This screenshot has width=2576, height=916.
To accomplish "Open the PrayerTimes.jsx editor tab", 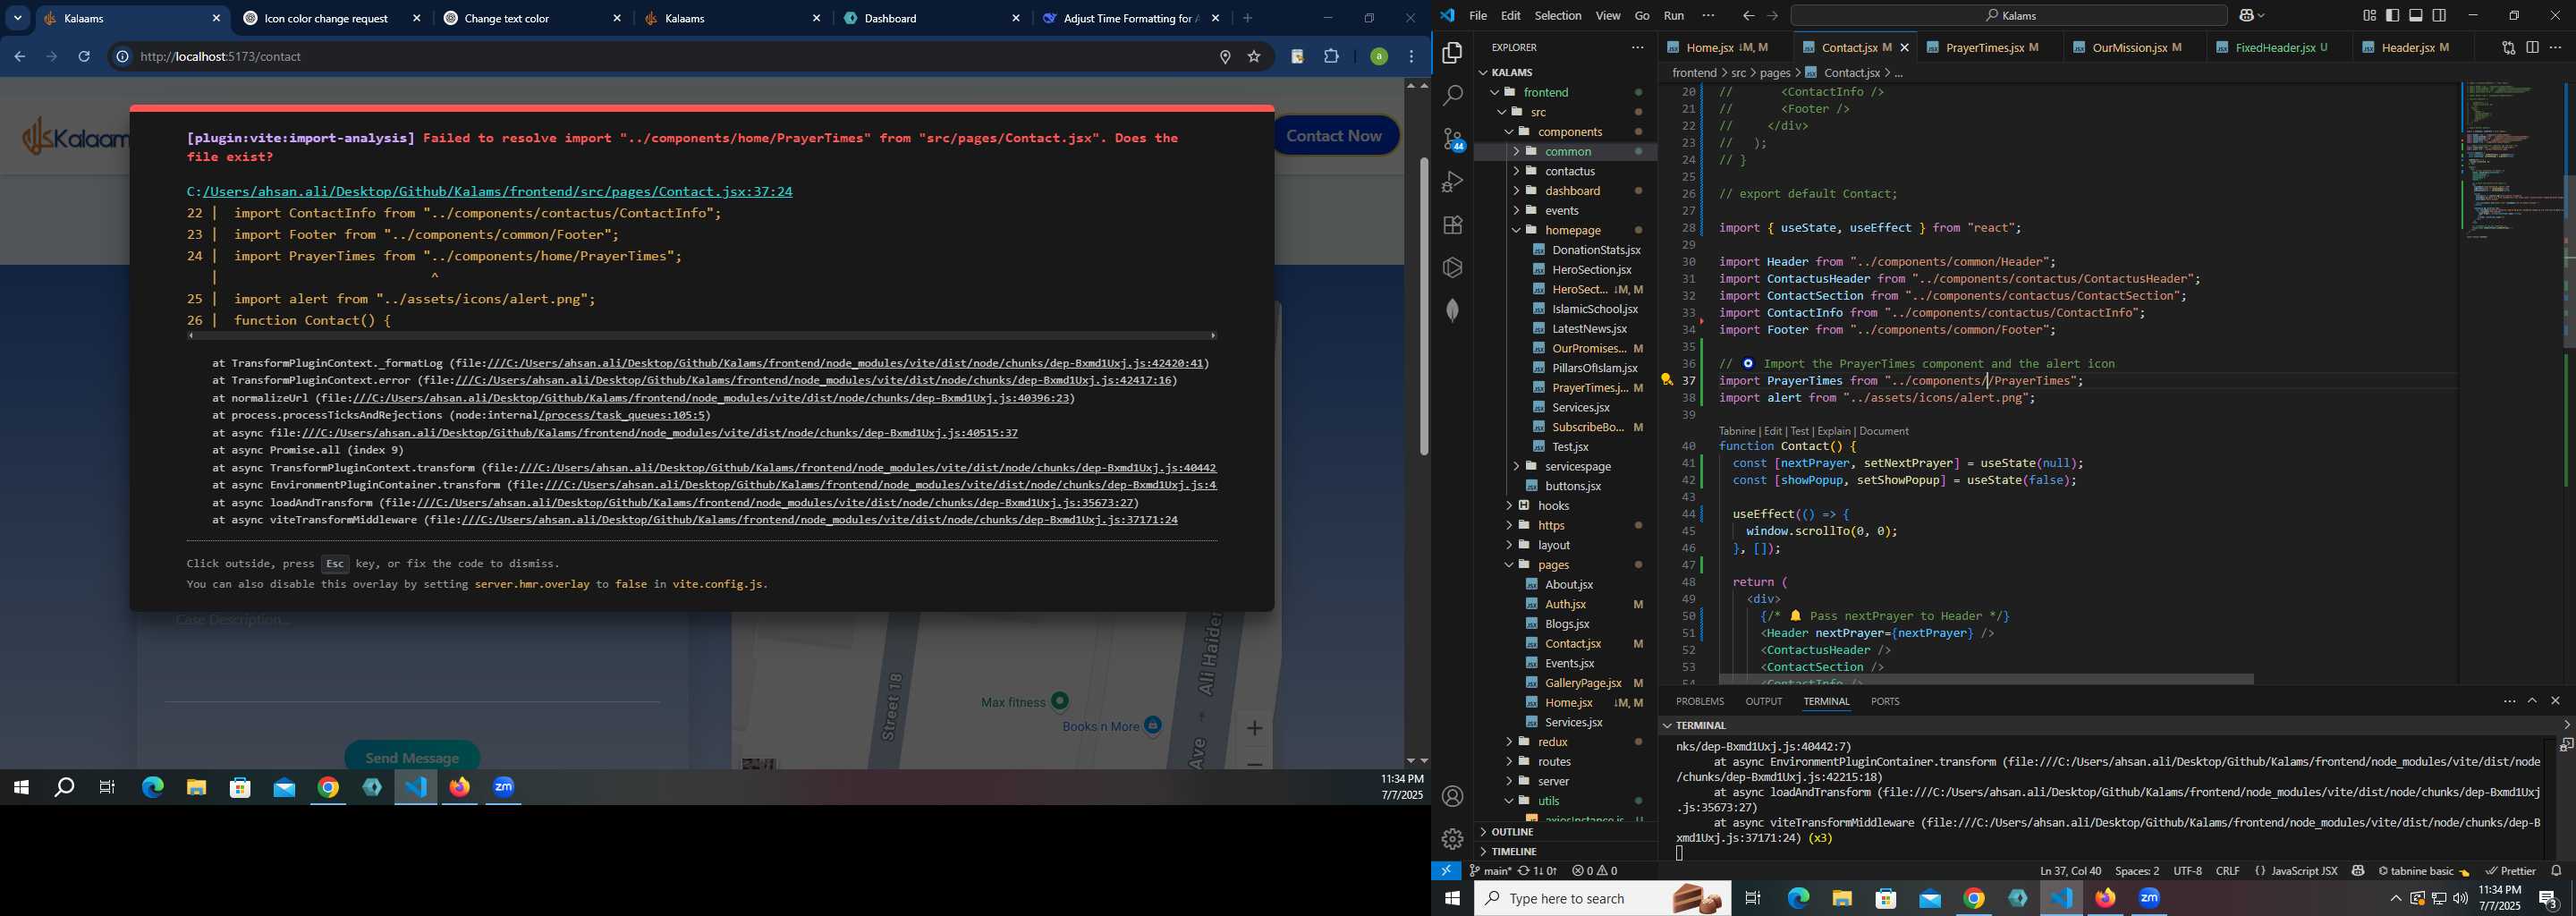I will [1984, 48].
